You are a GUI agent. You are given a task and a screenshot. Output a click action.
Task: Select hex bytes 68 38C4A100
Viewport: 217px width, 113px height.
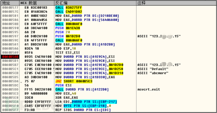[x=36, y=28]
